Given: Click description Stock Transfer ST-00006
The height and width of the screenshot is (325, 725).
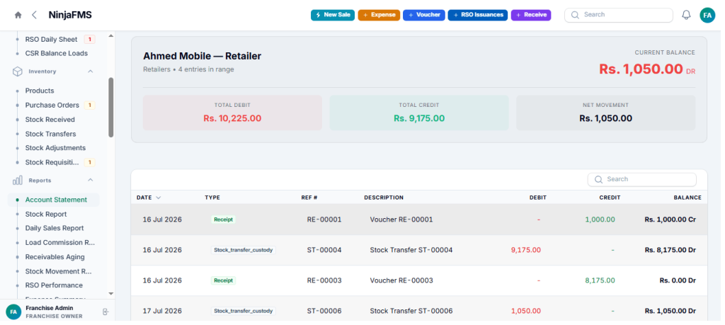Looking at the screenshot, I should 411,311.
